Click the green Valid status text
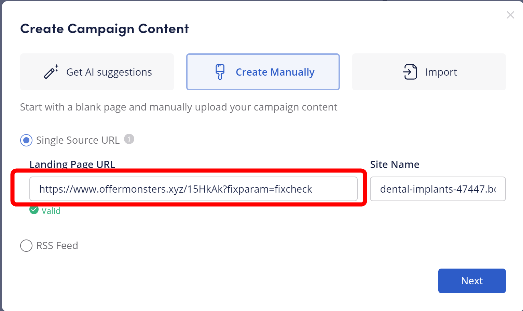 pos(51,211)
